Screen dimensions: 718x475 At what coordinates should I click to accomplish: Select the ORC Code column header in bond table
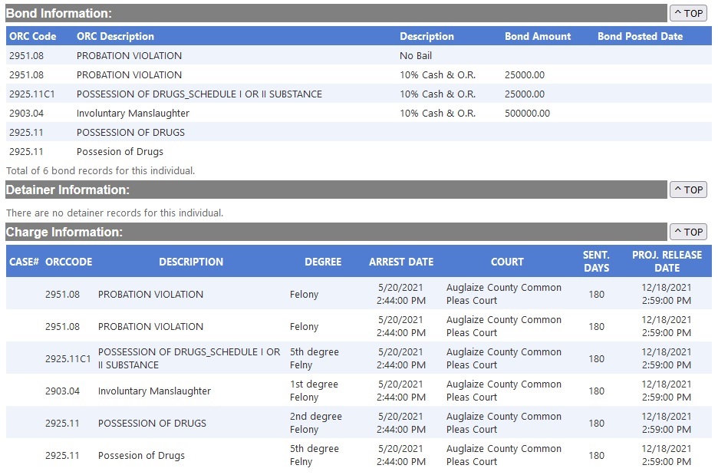coord(33,36)
